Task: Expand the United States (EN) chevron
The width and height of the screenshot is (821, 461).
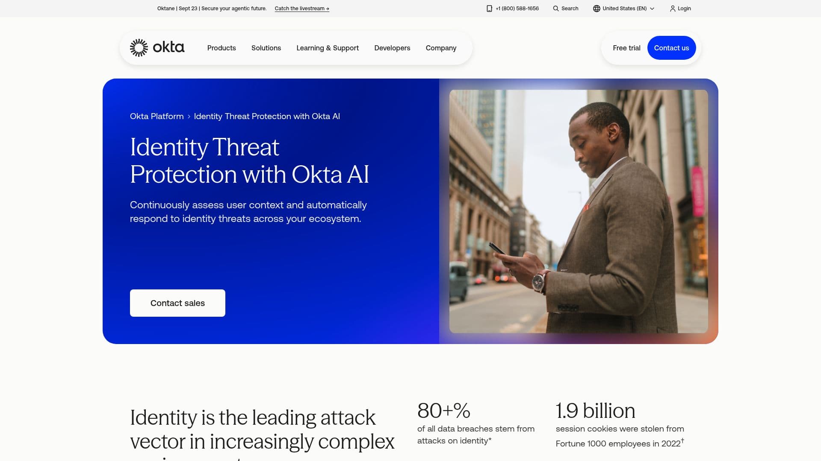Action: [x=652, y=9]
